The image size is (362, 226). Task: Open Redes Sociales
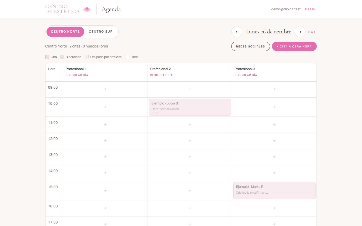[x=251, y=46]
